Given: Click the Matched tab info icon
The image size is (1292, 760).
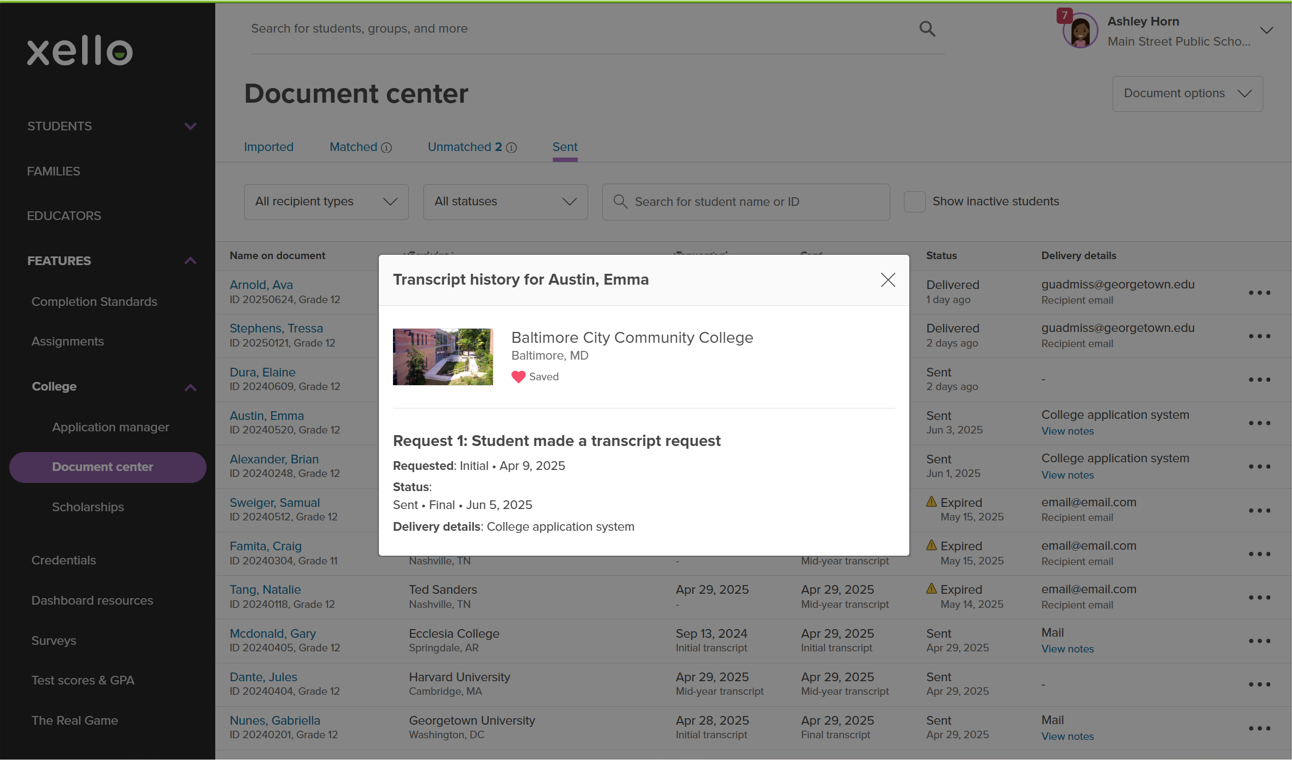Looking at the screenshot, I should pos(386,148).
